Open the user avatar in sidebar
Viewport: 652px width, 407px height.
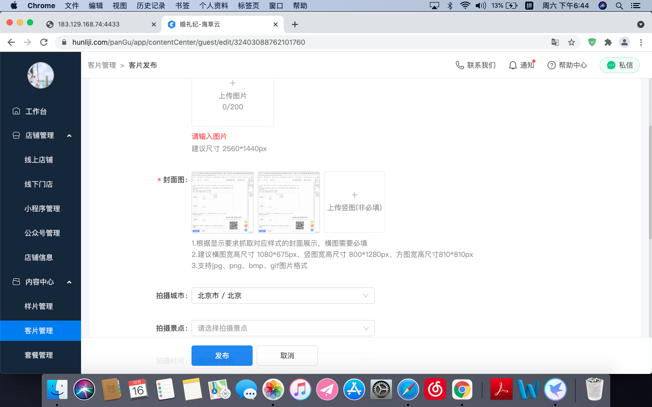click(41, 75)
